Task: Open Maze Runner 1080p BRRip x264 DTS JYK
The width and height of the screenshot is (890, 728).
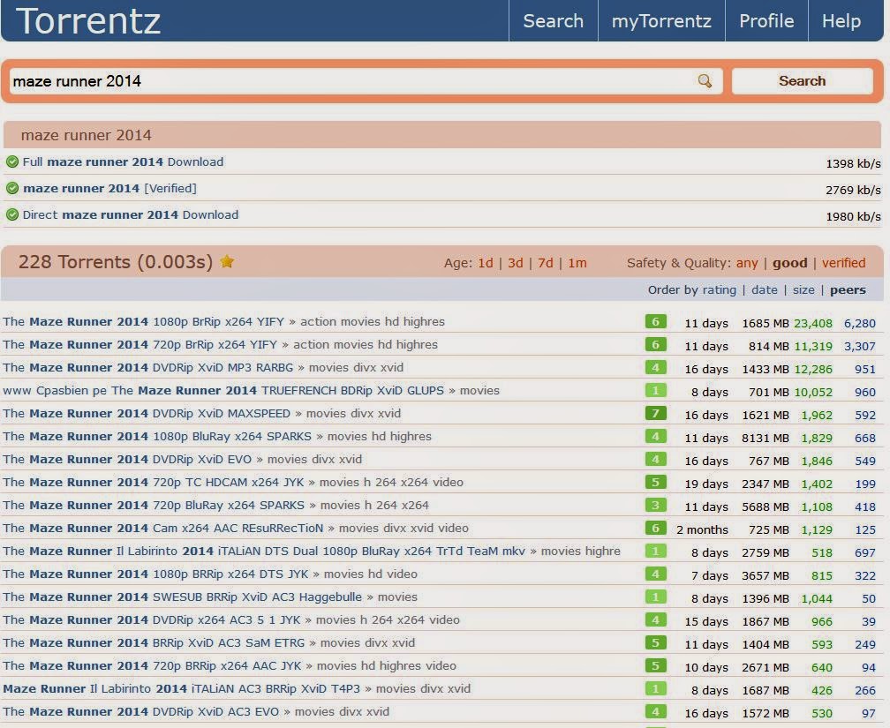Action: 155,574
